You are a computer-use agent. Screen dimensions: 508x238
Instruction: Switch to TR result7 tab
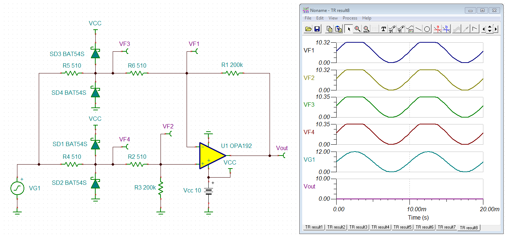(446, 227)
